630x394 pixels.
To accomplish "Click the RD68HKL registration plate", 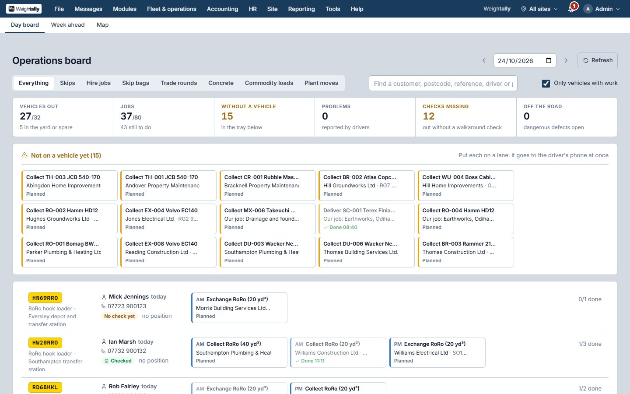I will coord(45,387).
